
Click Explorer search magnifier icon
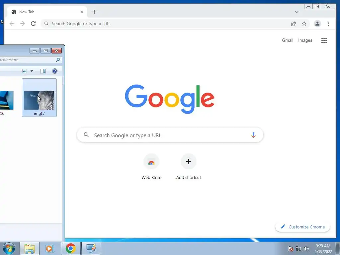pos(58,60)
